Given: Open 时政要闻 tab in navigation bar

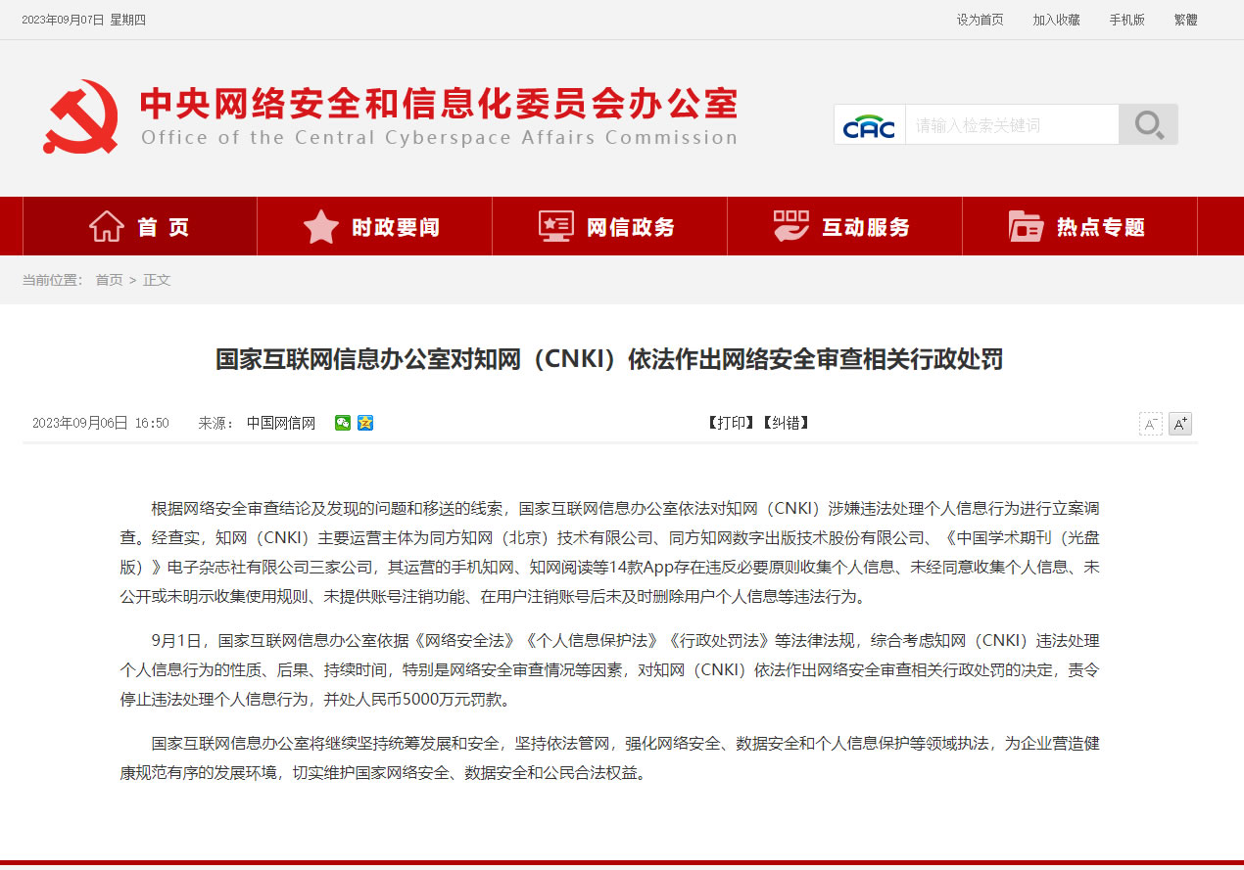Looking at the screenshot, I should [x=374, y=227].
